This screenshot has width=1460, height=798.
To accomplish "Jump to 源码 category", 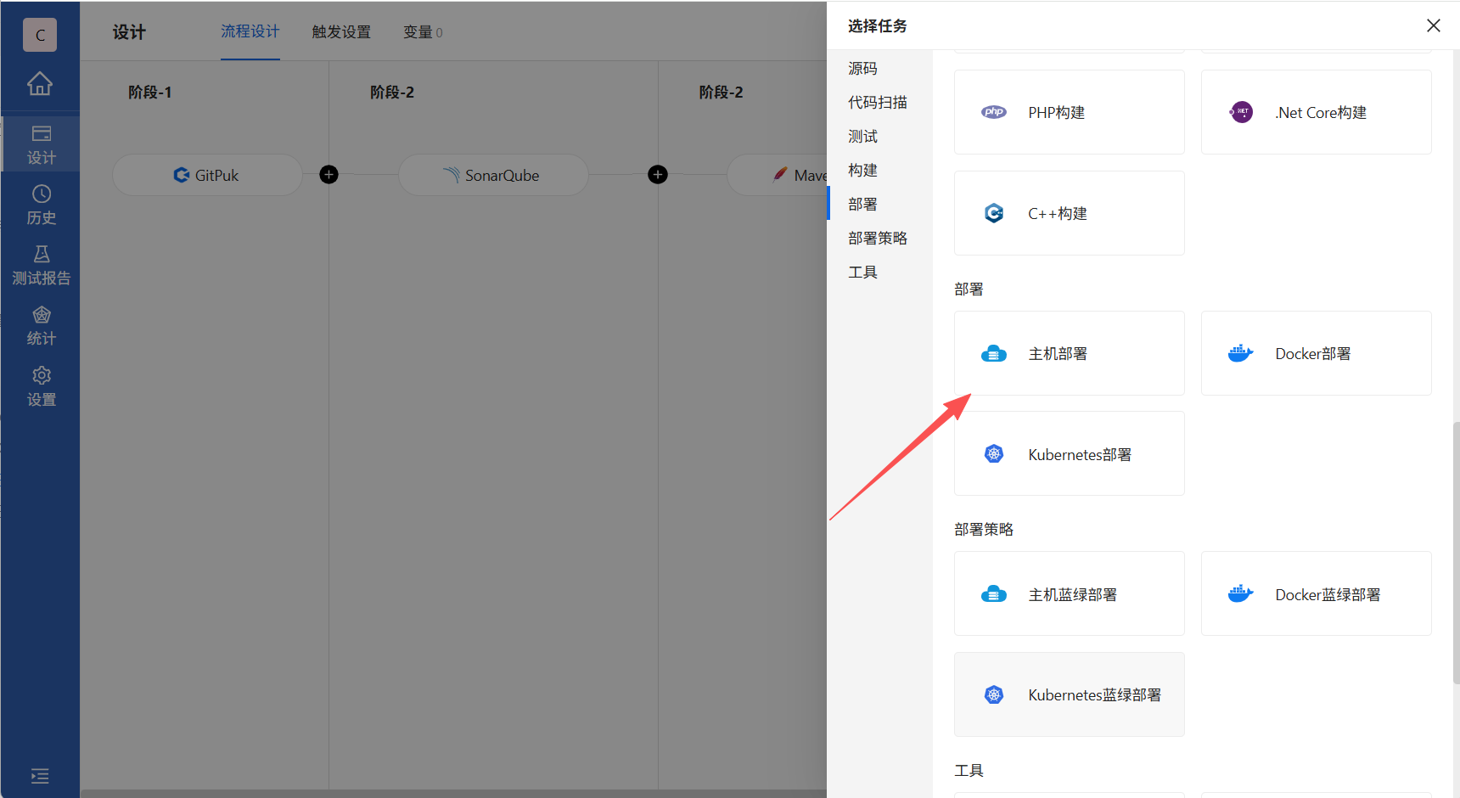I will (x=863, y=68).
